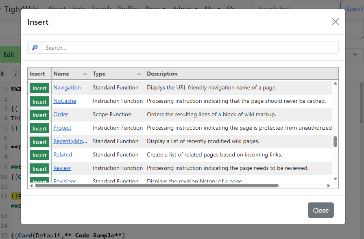Click the table's scroll up arrow
The height and width of the screenshot is (239, 364).
coord(335,83)
